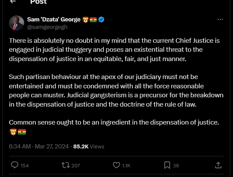The height and width of the screenshot is (177, 233).
Task: Go back using the left arrow
Action: [x=13, y=2]
